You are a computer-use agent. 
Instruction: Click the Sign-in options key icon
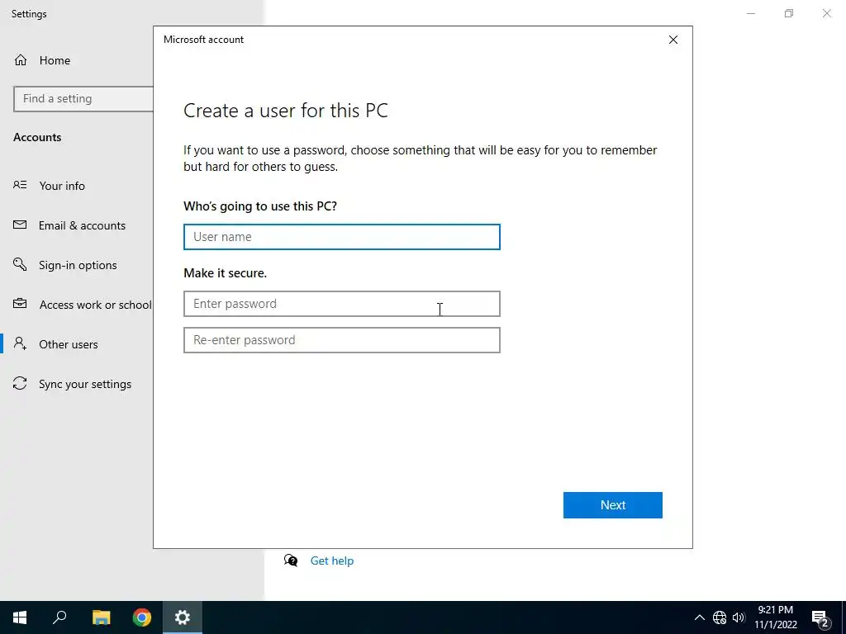[x=20, y=264]
